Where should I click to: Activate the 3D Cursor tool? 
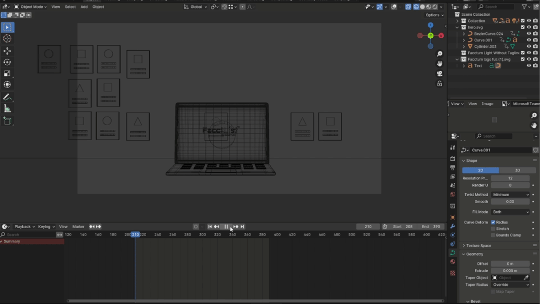(7, 38)
